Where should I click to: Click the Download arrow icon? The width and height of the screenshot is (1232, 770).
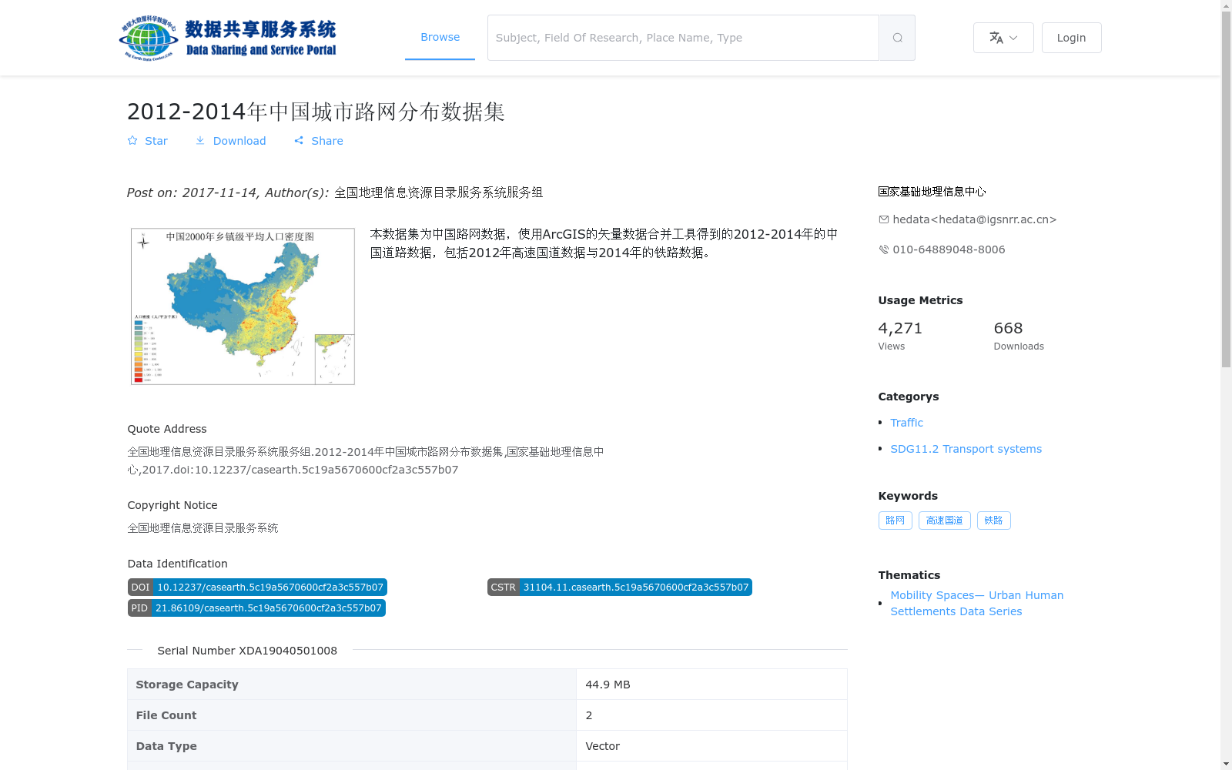coord(200,140)
